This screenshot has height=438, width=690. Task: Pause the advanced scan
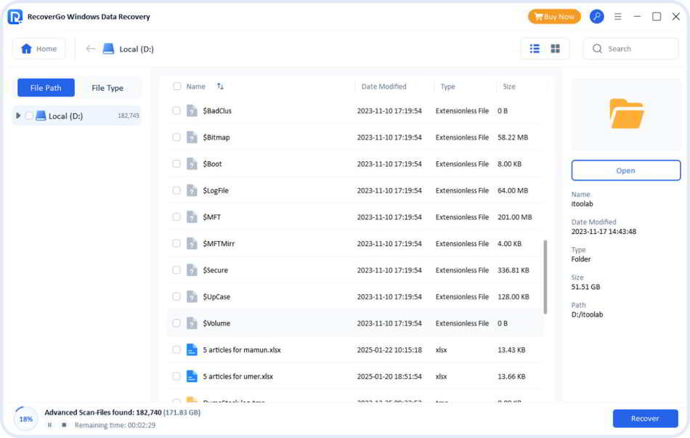pos(50,424)
